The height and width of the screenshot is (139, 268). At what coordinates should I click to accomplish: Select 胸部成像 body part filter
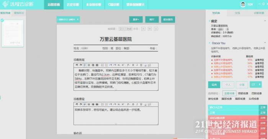pos(240,99)
